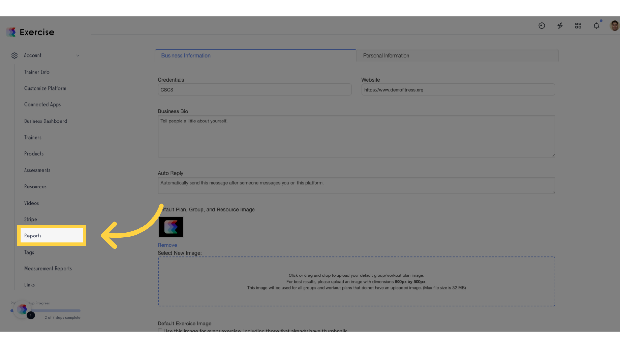
Task: Click the Credentials input field
Action: 254,90
